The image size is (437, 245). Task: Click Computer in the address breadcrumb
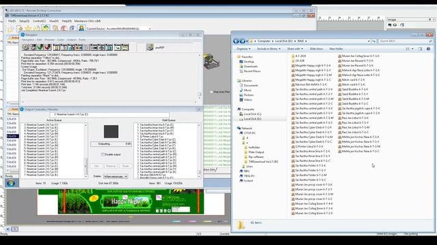pyautogui.click(x=264, y=41)
